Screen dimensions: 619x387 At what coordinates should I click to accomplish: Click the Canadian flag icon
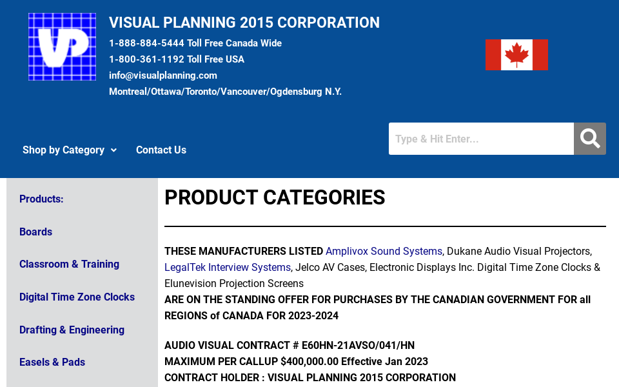[x=516, y=55]
